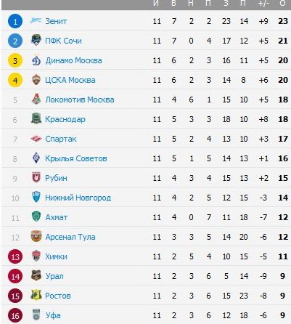This screenshot has height=324, width=291.
Task: Click the Zenit club logo
Action: pos(36,21)
